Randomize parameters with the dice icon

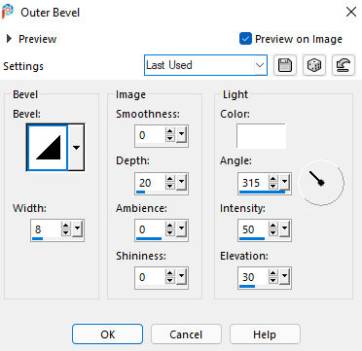[x=314, y=65]
